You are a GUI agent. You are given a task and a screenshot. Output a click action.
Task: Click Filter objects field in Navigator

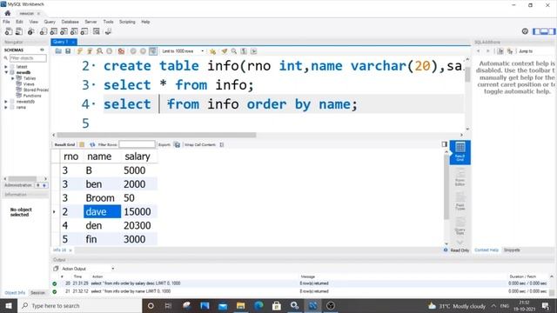[28, 58]
